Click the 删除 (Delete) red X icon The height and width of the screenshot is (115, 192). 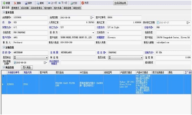click(x=15, y=3)
